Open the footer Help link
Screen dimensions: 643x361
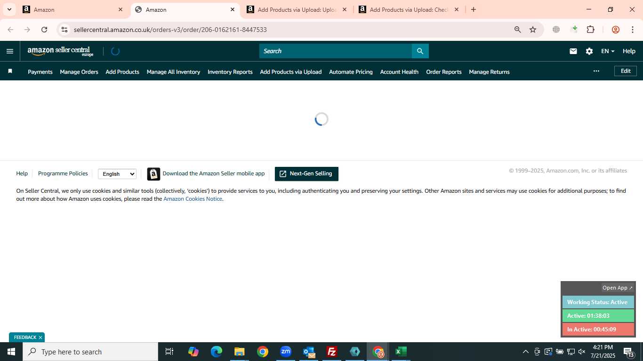tap(22, 173)
